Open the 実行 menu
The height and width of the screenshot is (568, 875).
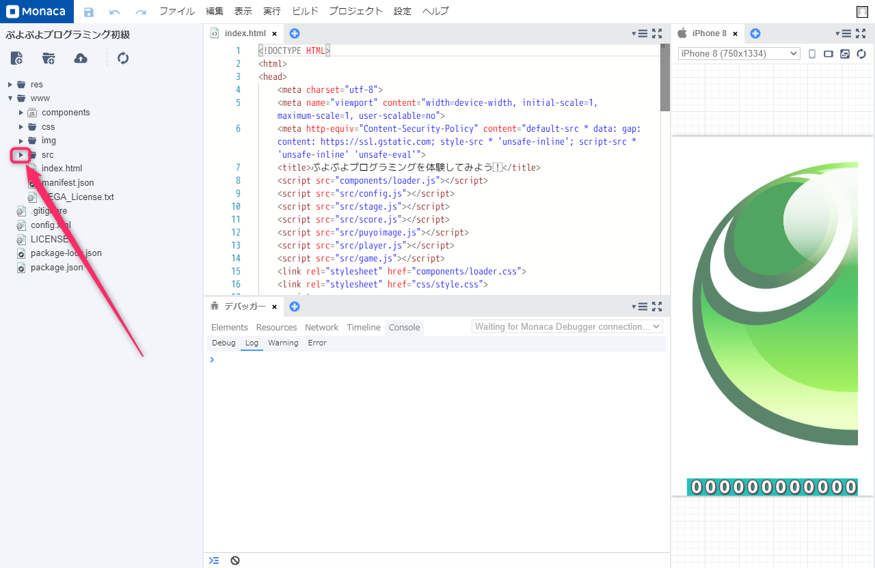pos(272,12)
